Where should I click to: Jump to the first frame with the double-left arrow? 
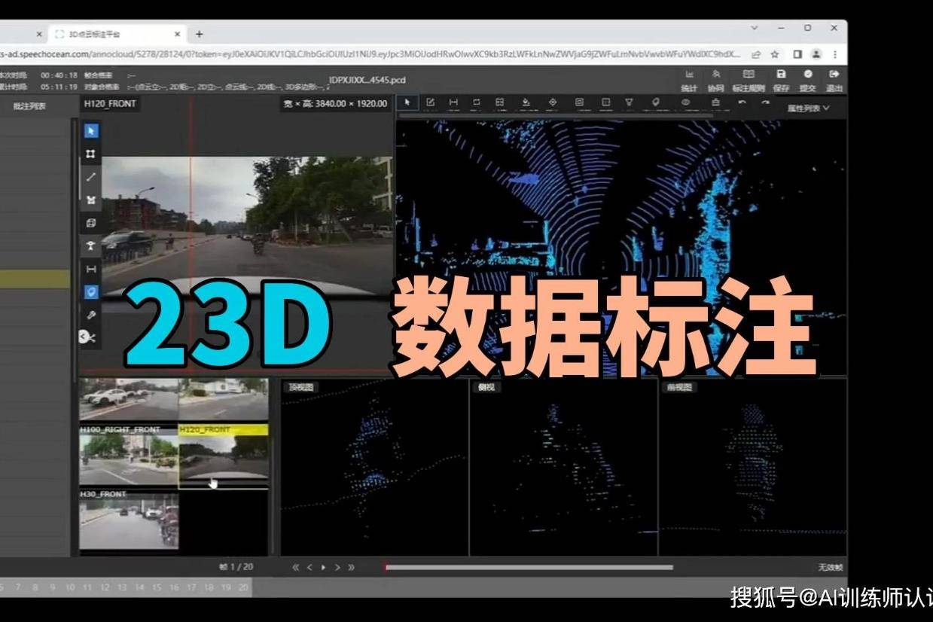[296, 567]
